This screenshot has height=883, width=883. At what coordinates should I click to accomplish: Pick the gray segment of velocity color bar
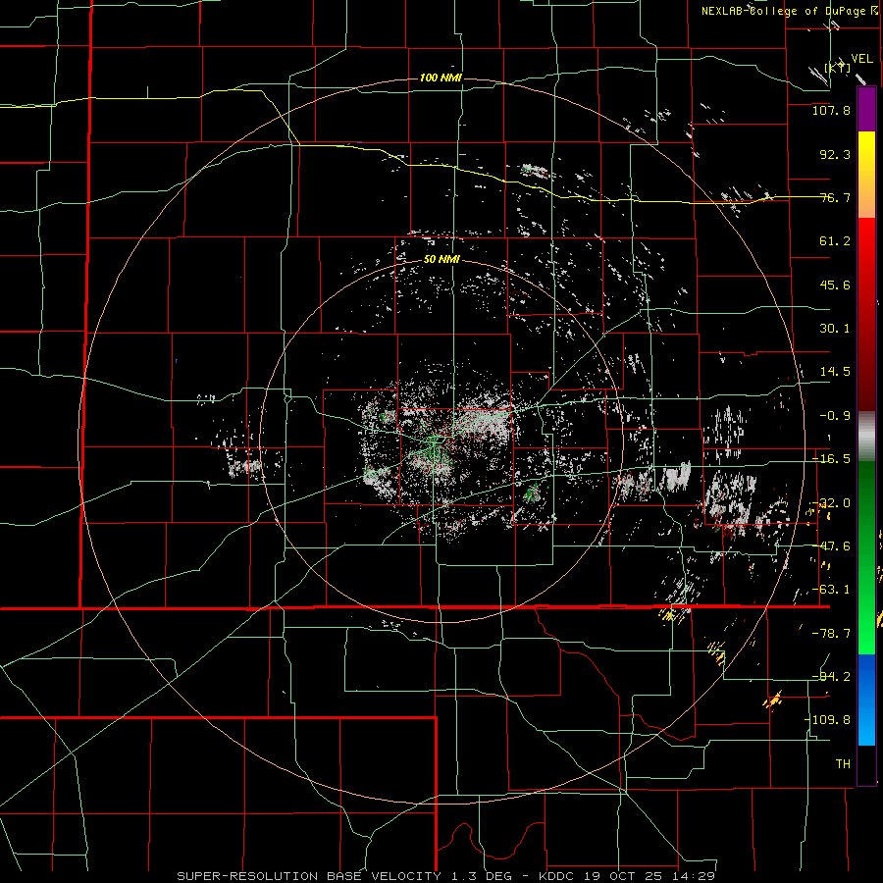(866, 437)
